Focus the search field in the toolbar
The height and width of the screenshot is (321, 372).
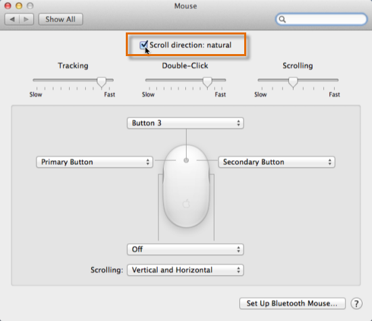(321, 19)
